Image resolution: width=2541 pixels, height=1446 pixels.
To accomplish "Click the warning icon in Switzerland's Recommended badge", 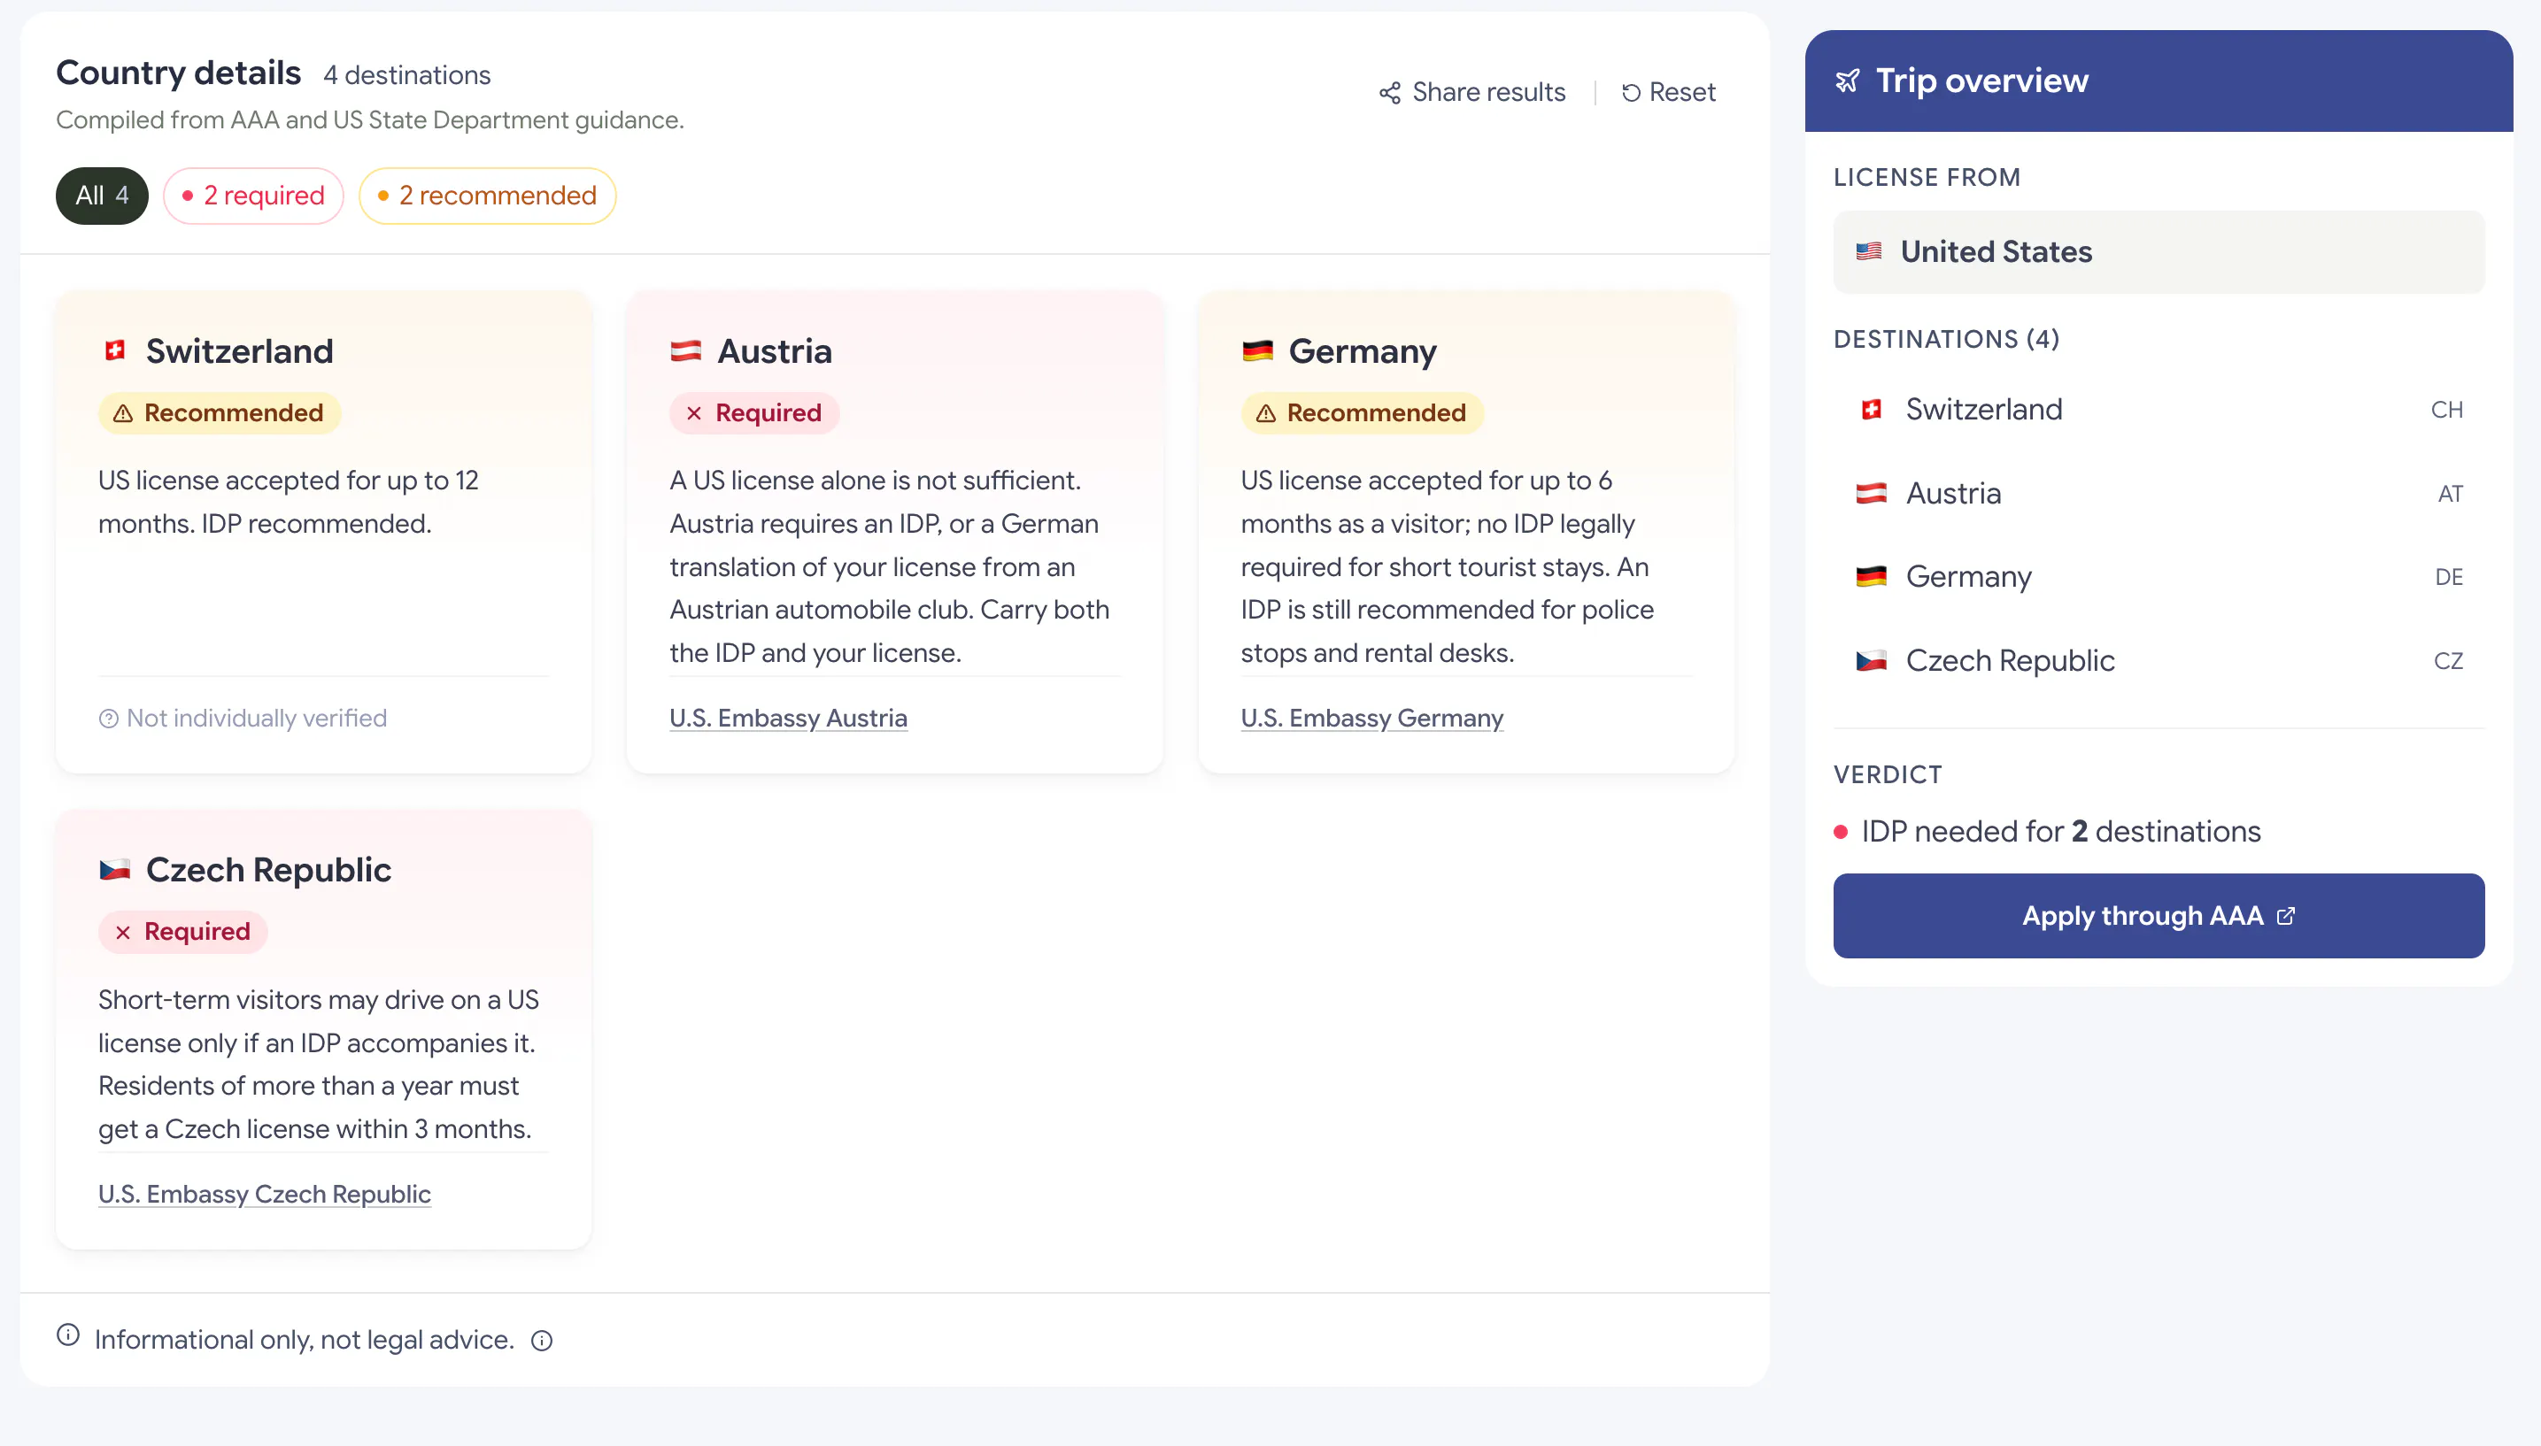I will coord(123,413).
